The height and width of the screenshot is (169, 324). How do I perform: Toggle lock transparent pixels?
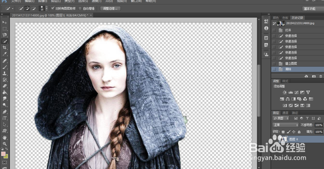[x=283, y=132]
